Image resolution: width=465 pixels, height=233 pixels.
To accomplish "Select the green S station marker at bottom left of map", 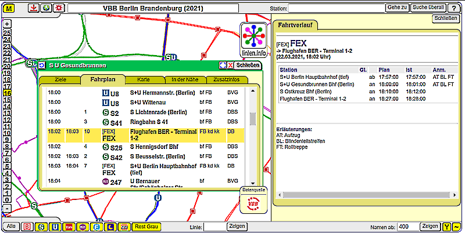I will point(34,205).
